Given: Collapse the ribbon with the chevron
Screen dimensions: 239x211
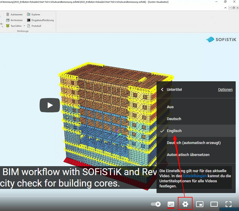Looking at the screenshot, I should (x=225, y=8).
